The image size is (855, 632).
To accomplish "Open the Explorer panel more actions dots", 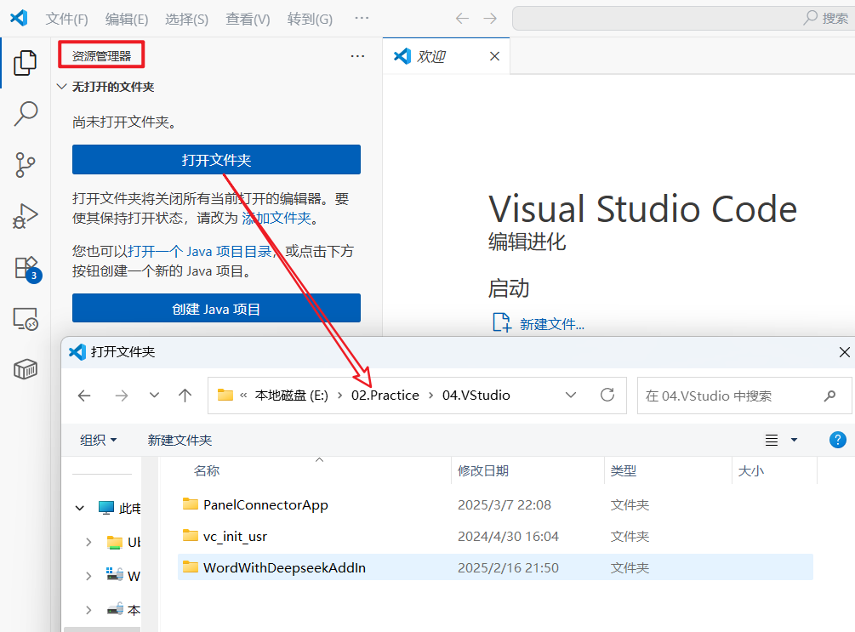I will tap(357, 56).
